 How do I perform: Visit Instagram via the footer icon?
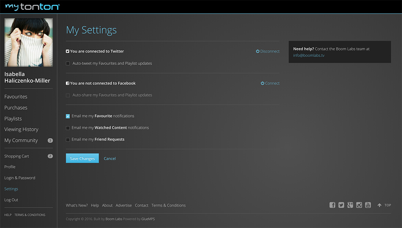[x=359, y=205]
